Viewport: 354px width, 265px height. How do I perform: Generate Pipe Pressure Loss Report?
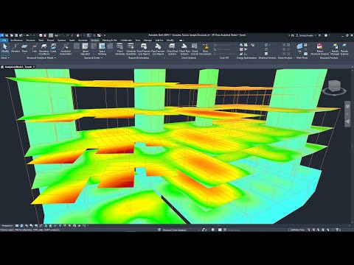point(158,49)
